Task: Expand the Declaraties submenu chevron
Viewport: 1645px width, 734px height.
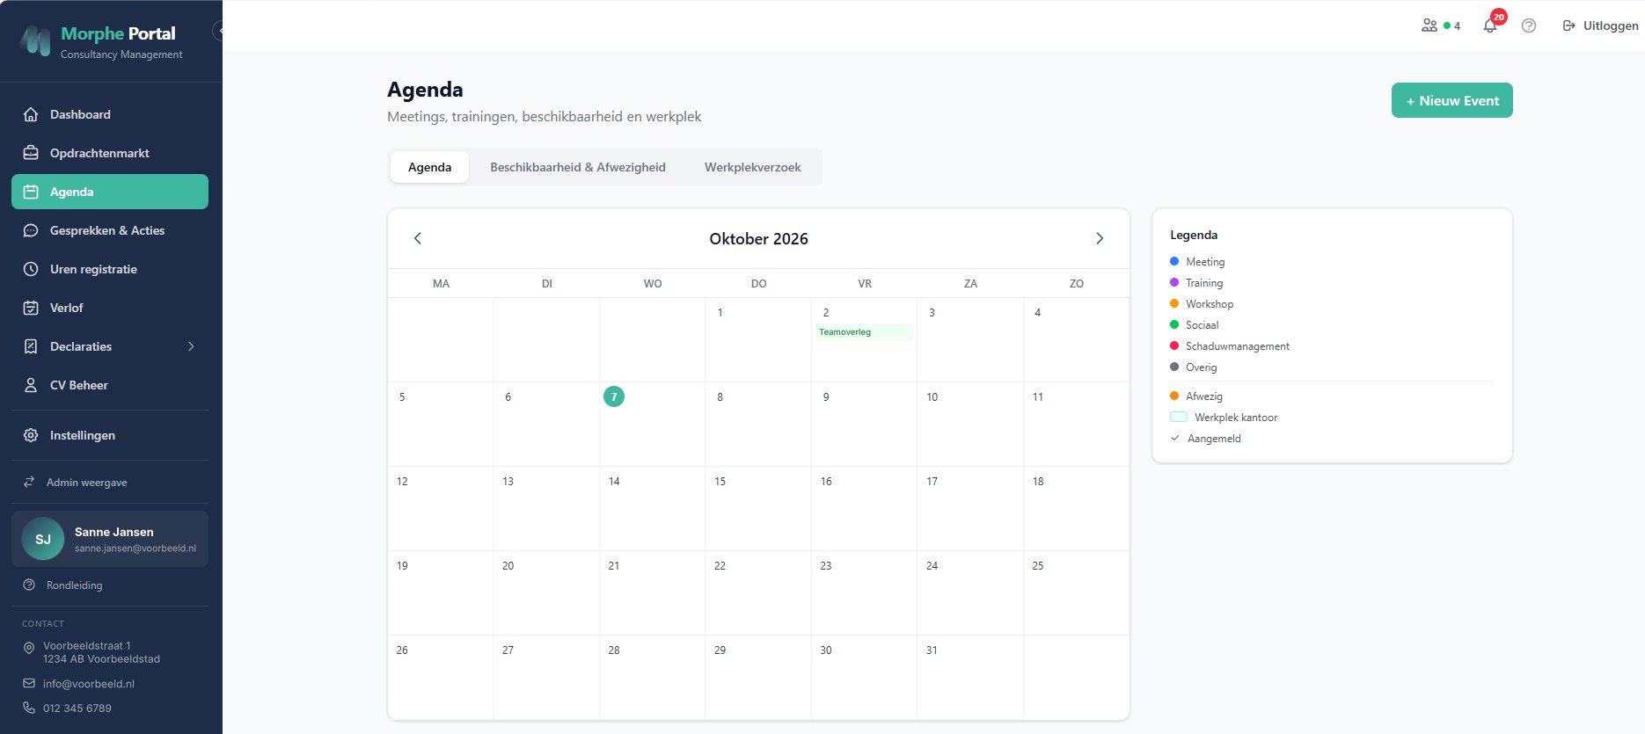Action: (x=191, y=346)
